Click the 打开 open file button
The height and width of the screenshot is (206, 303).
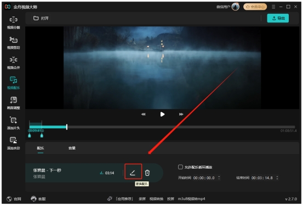tap(41, 18)
